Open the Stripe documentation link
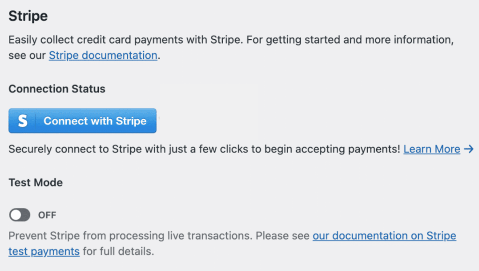 click(103, 55)
